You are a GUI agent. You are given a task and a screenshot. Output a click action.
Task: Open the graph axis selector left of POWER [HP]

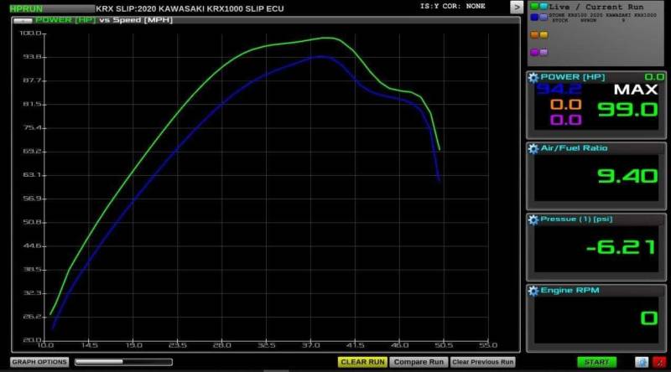(x=23, y=19)
